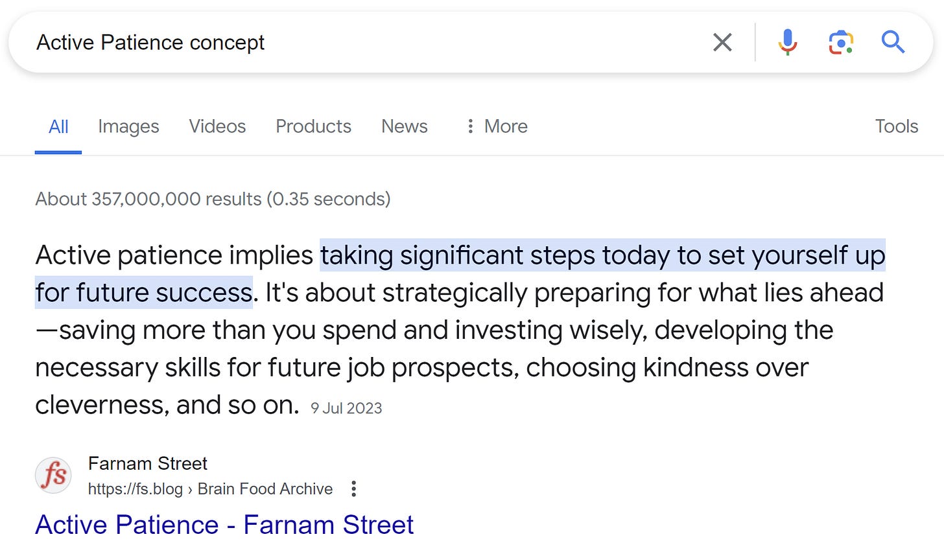Viewport: 944px width, 552px height.
Task: Open Active Patience - Farnam Street link
Action: 224,525
